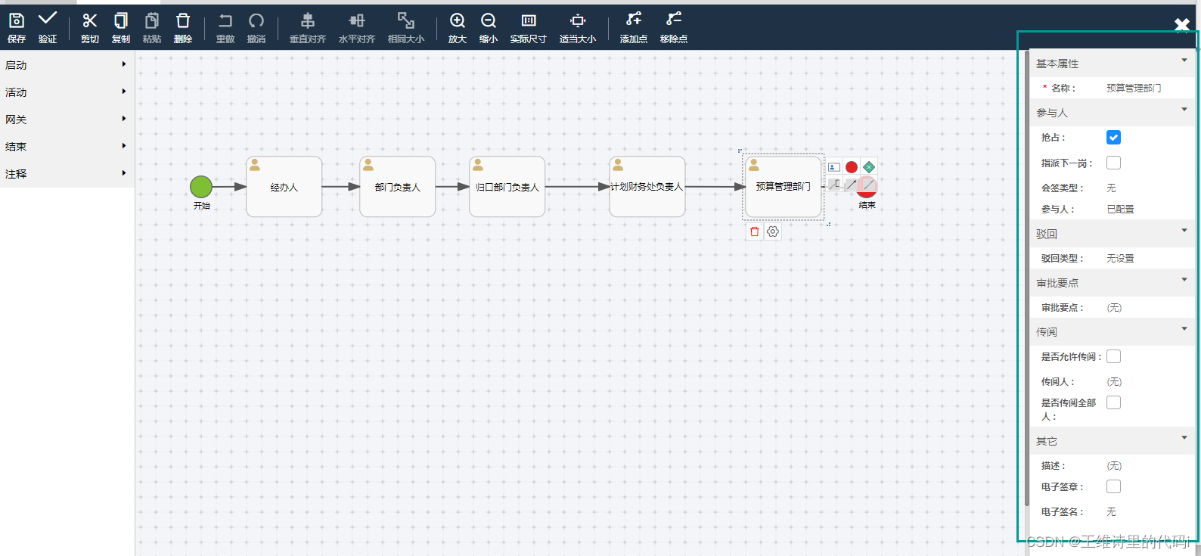Click 审批要点 value (无)
This screenshot has height=556, width=1201.
1114,308
